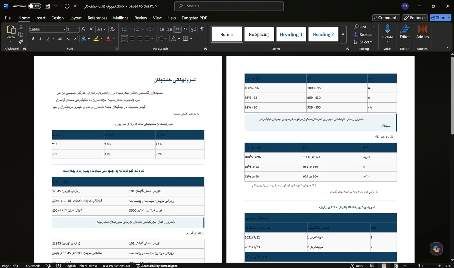Toggle italic formatting
The image size is (454, 268).
point(40,38)
